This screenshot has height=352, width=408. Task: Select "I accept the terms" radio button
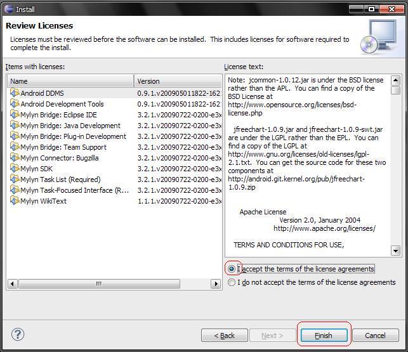[232, 269]
